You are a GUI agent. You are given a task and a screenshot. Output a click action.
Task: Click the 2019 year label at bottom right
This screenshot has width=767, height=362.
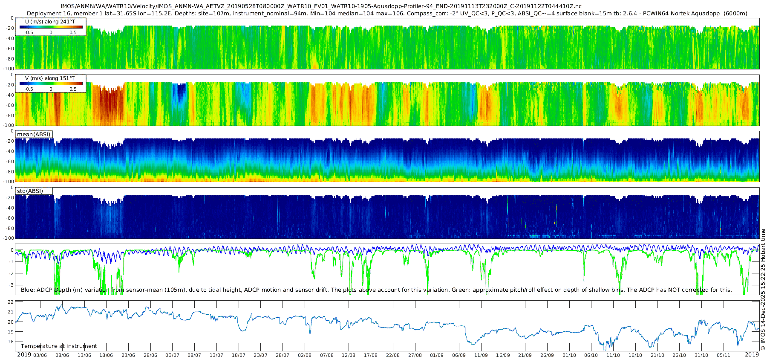[752, 355]
